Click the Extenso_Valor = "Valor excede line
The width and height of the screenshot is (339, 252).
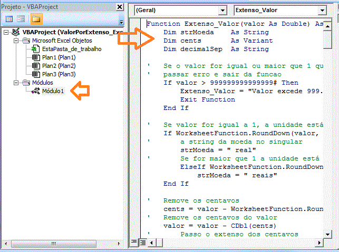click(251, 91)
